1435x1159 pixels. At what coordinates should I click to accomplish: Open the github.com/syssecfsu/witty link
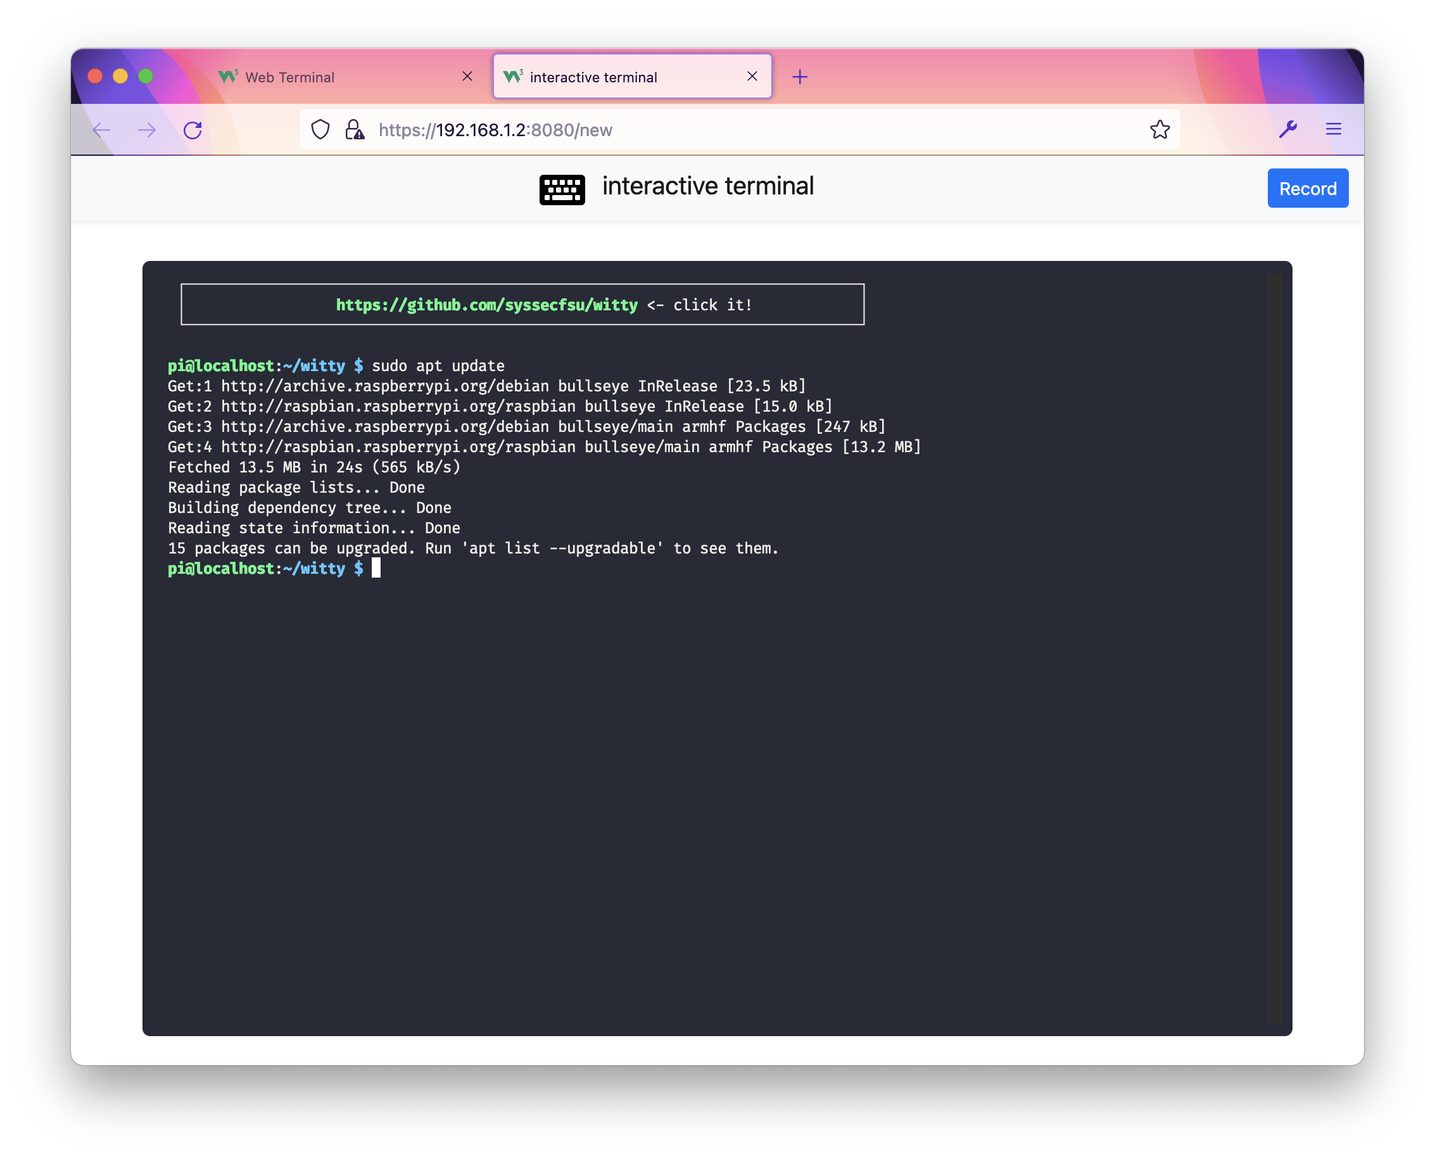[x=486, y=305]
